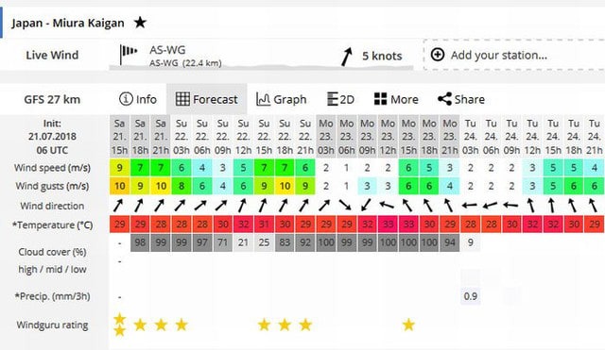This screenshot has width=605, height=350.
Task: Click the live wind direction arrow
Action: pyautogui.click(x=347, y=57)
